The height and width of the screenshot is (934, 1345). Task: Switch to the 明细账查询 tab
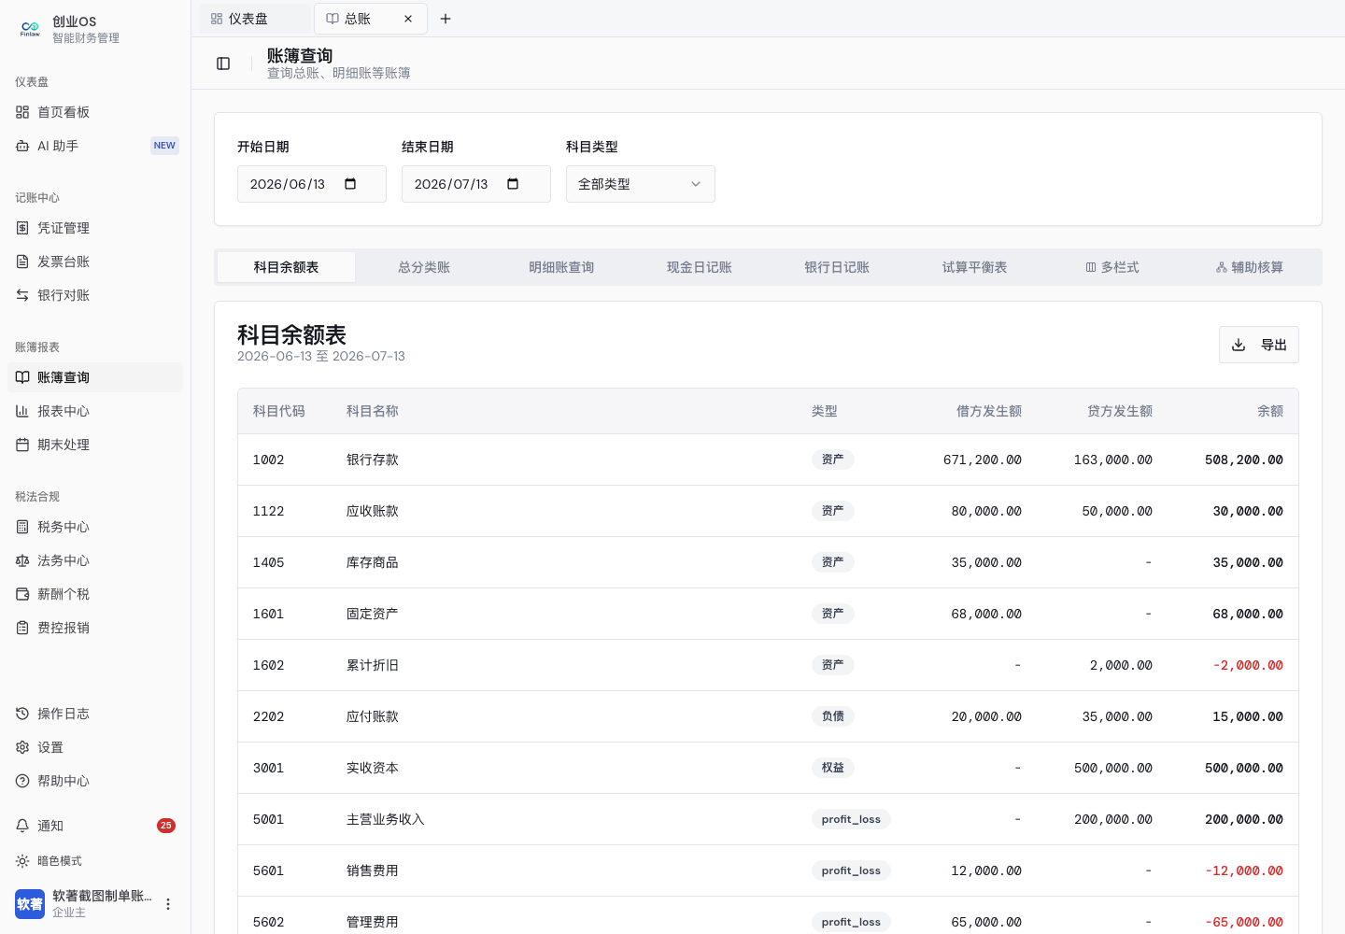click(561, 267)
